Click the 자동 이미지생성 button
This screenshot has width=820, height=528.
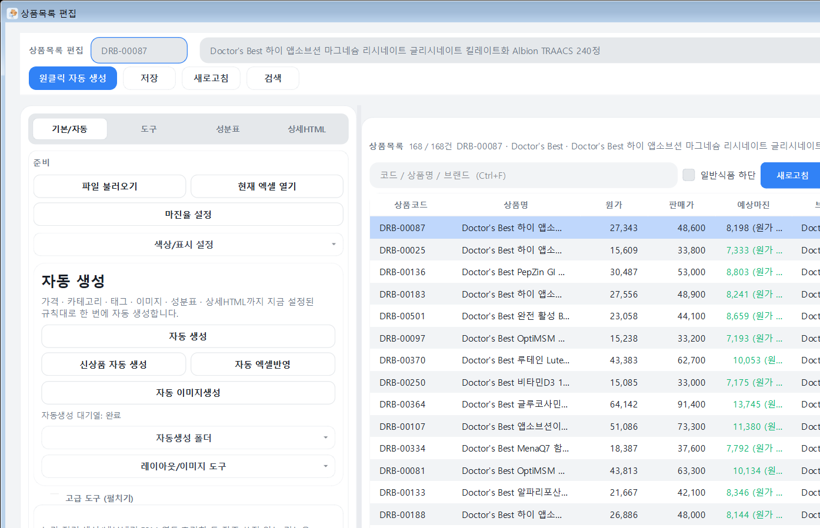[x=188, y=393]
